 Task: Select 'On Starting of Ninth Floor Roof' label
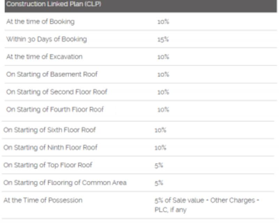click(x=50, y=148)
